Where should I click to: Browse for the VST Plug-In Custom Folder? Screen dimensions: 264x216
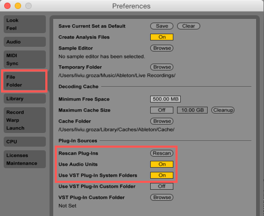tap(162, 197)
